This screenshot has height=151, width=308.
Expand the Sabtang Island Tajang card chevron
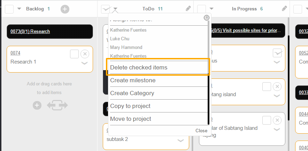tap(277, 129)
